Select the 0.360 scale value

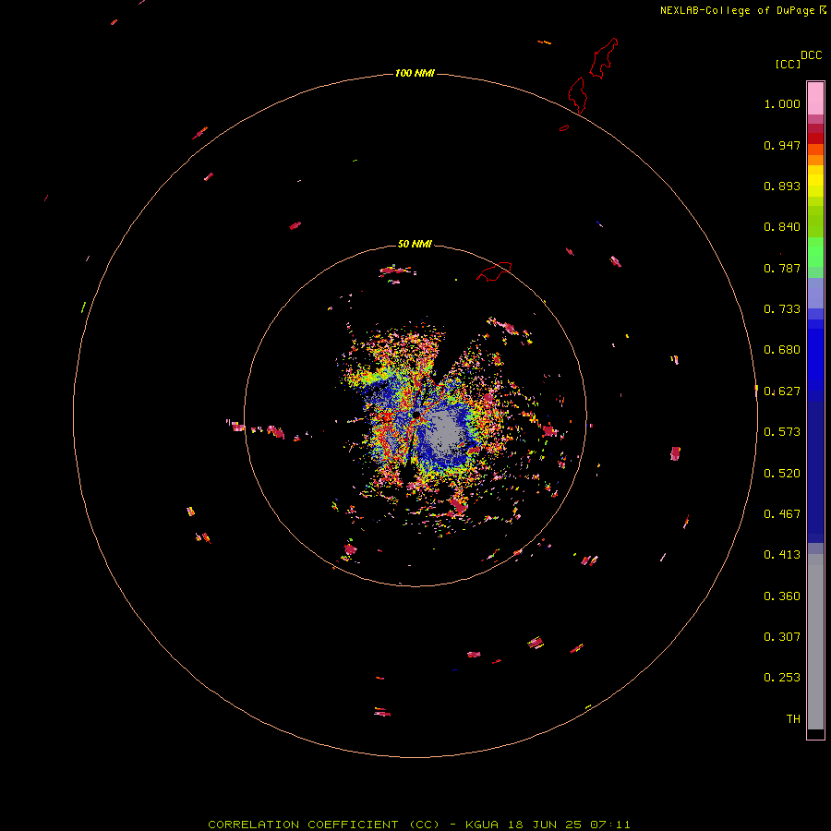tap(782, 596)
